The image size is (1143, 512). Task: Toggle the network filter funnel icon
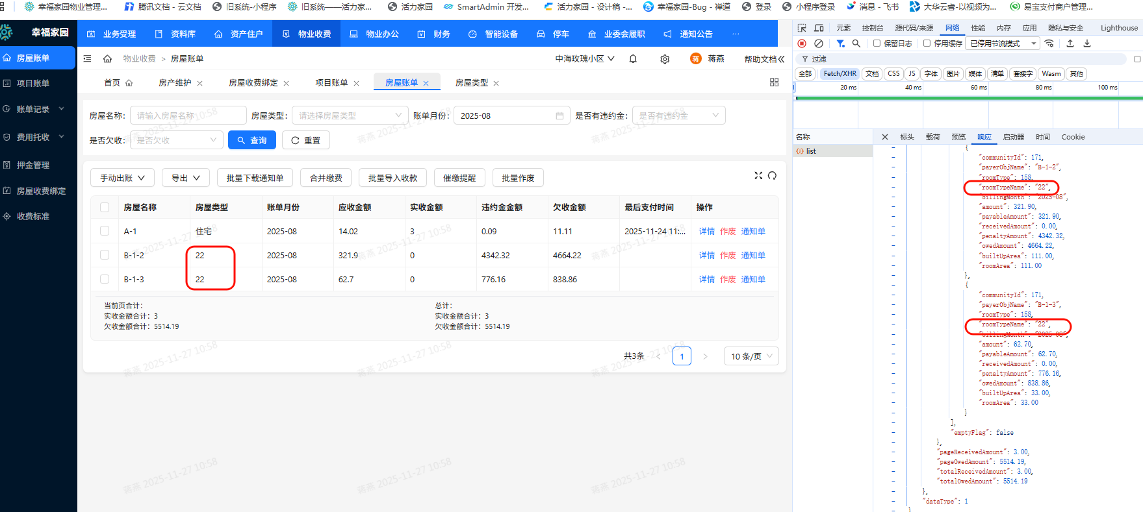pos(840,43)
